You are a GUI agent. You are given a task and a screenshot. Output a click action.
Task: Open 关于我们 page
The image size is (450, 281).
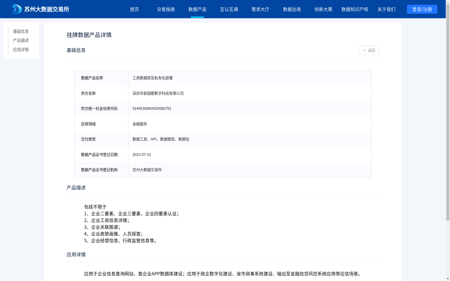click(x=386, y=9)
